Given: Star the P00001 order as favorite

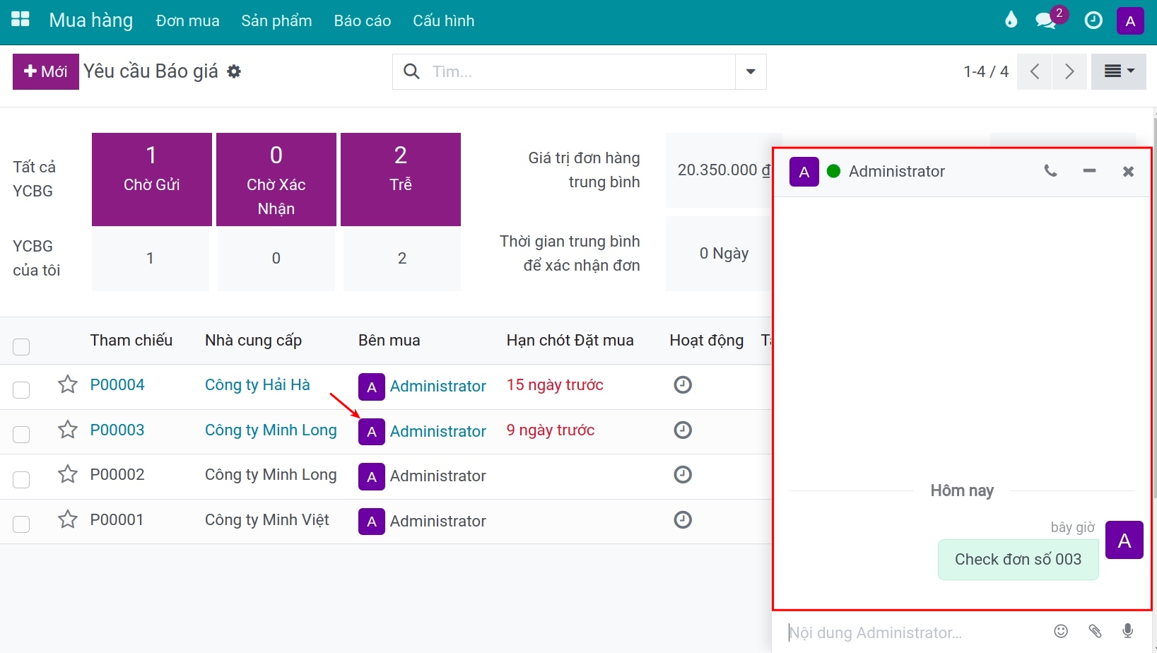Looking at the screenshot, I should point(67,519).
